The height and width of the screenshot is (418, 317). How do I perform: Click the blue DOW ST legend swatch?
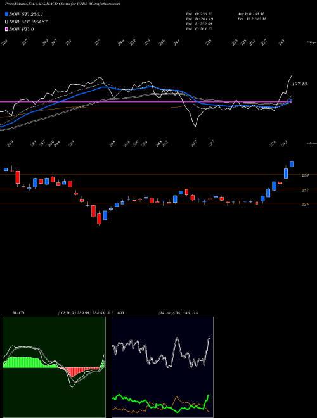[6, 14]
